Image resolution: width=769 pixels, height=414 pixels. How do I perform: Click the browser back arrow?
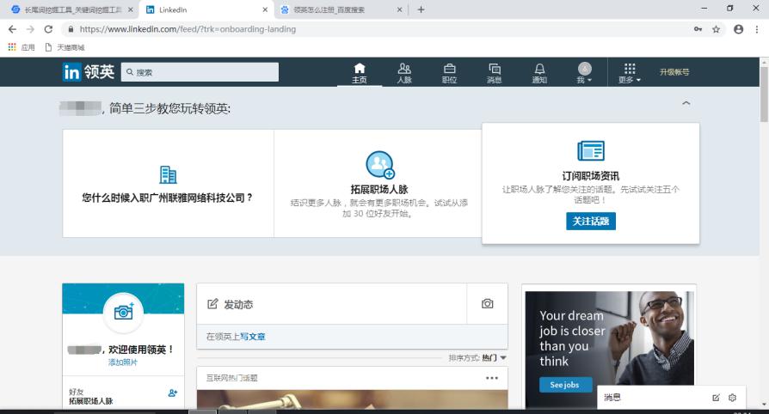[x=12, y=29]
